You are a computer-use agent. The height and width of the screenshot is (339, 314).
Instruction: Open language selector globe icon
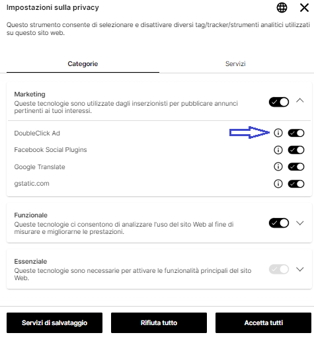tap(282, 8)
